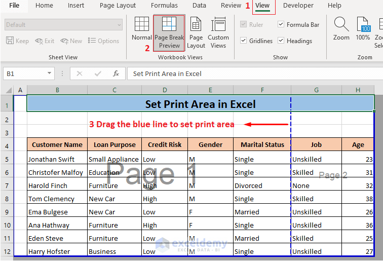Viewport: 383px width, 261px height.
Task: Open the Help tab
Action: coord(334,6)
